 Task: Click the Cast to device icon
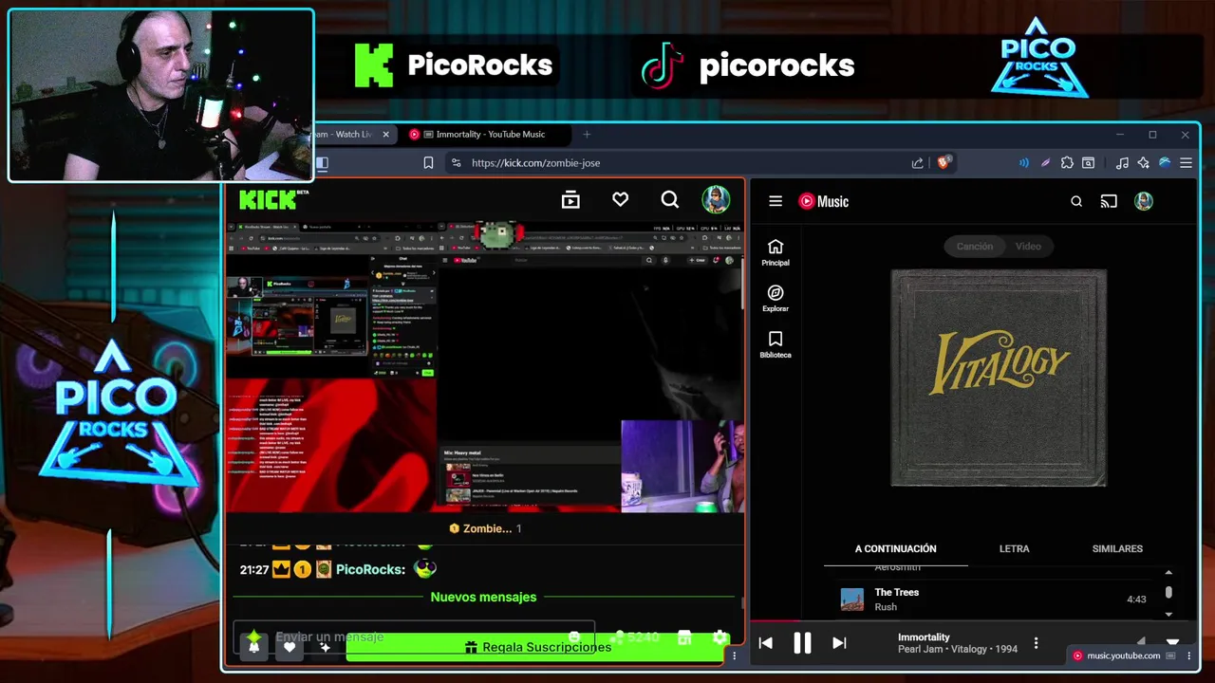(1109, 201)
